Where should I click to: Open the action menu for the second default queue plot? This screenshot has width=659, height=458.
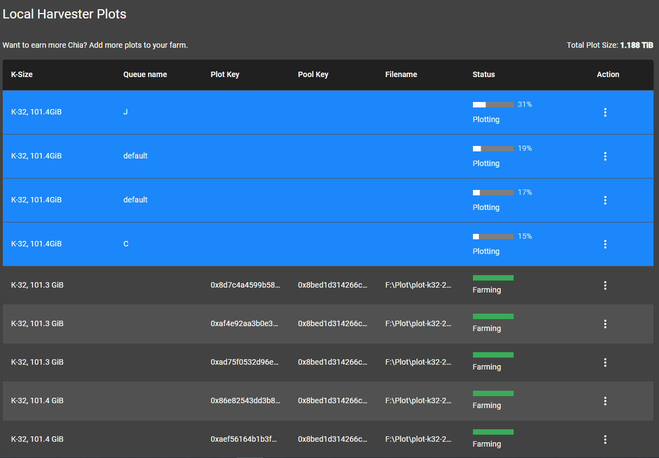click(x=605, y=200)
